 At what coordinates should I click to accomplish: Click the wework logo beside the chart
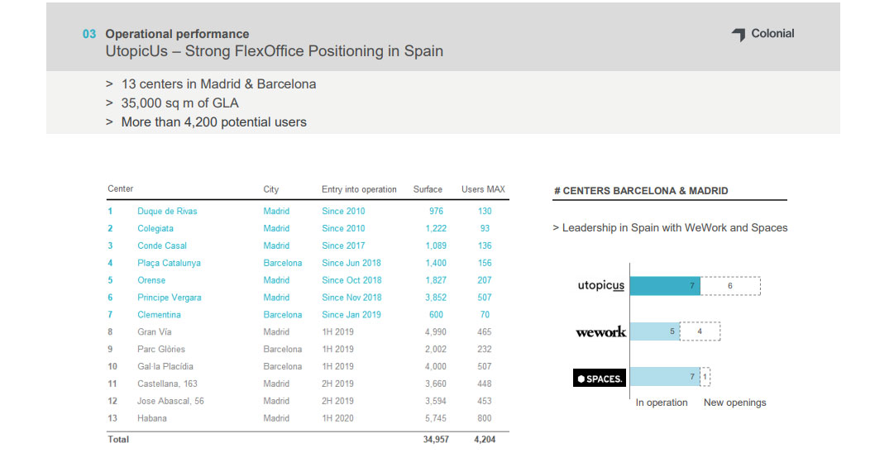[600, 332]
